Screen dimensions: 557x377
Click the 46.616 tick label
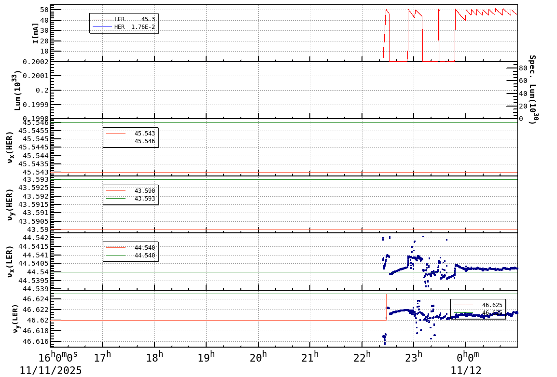coord(36,341)
